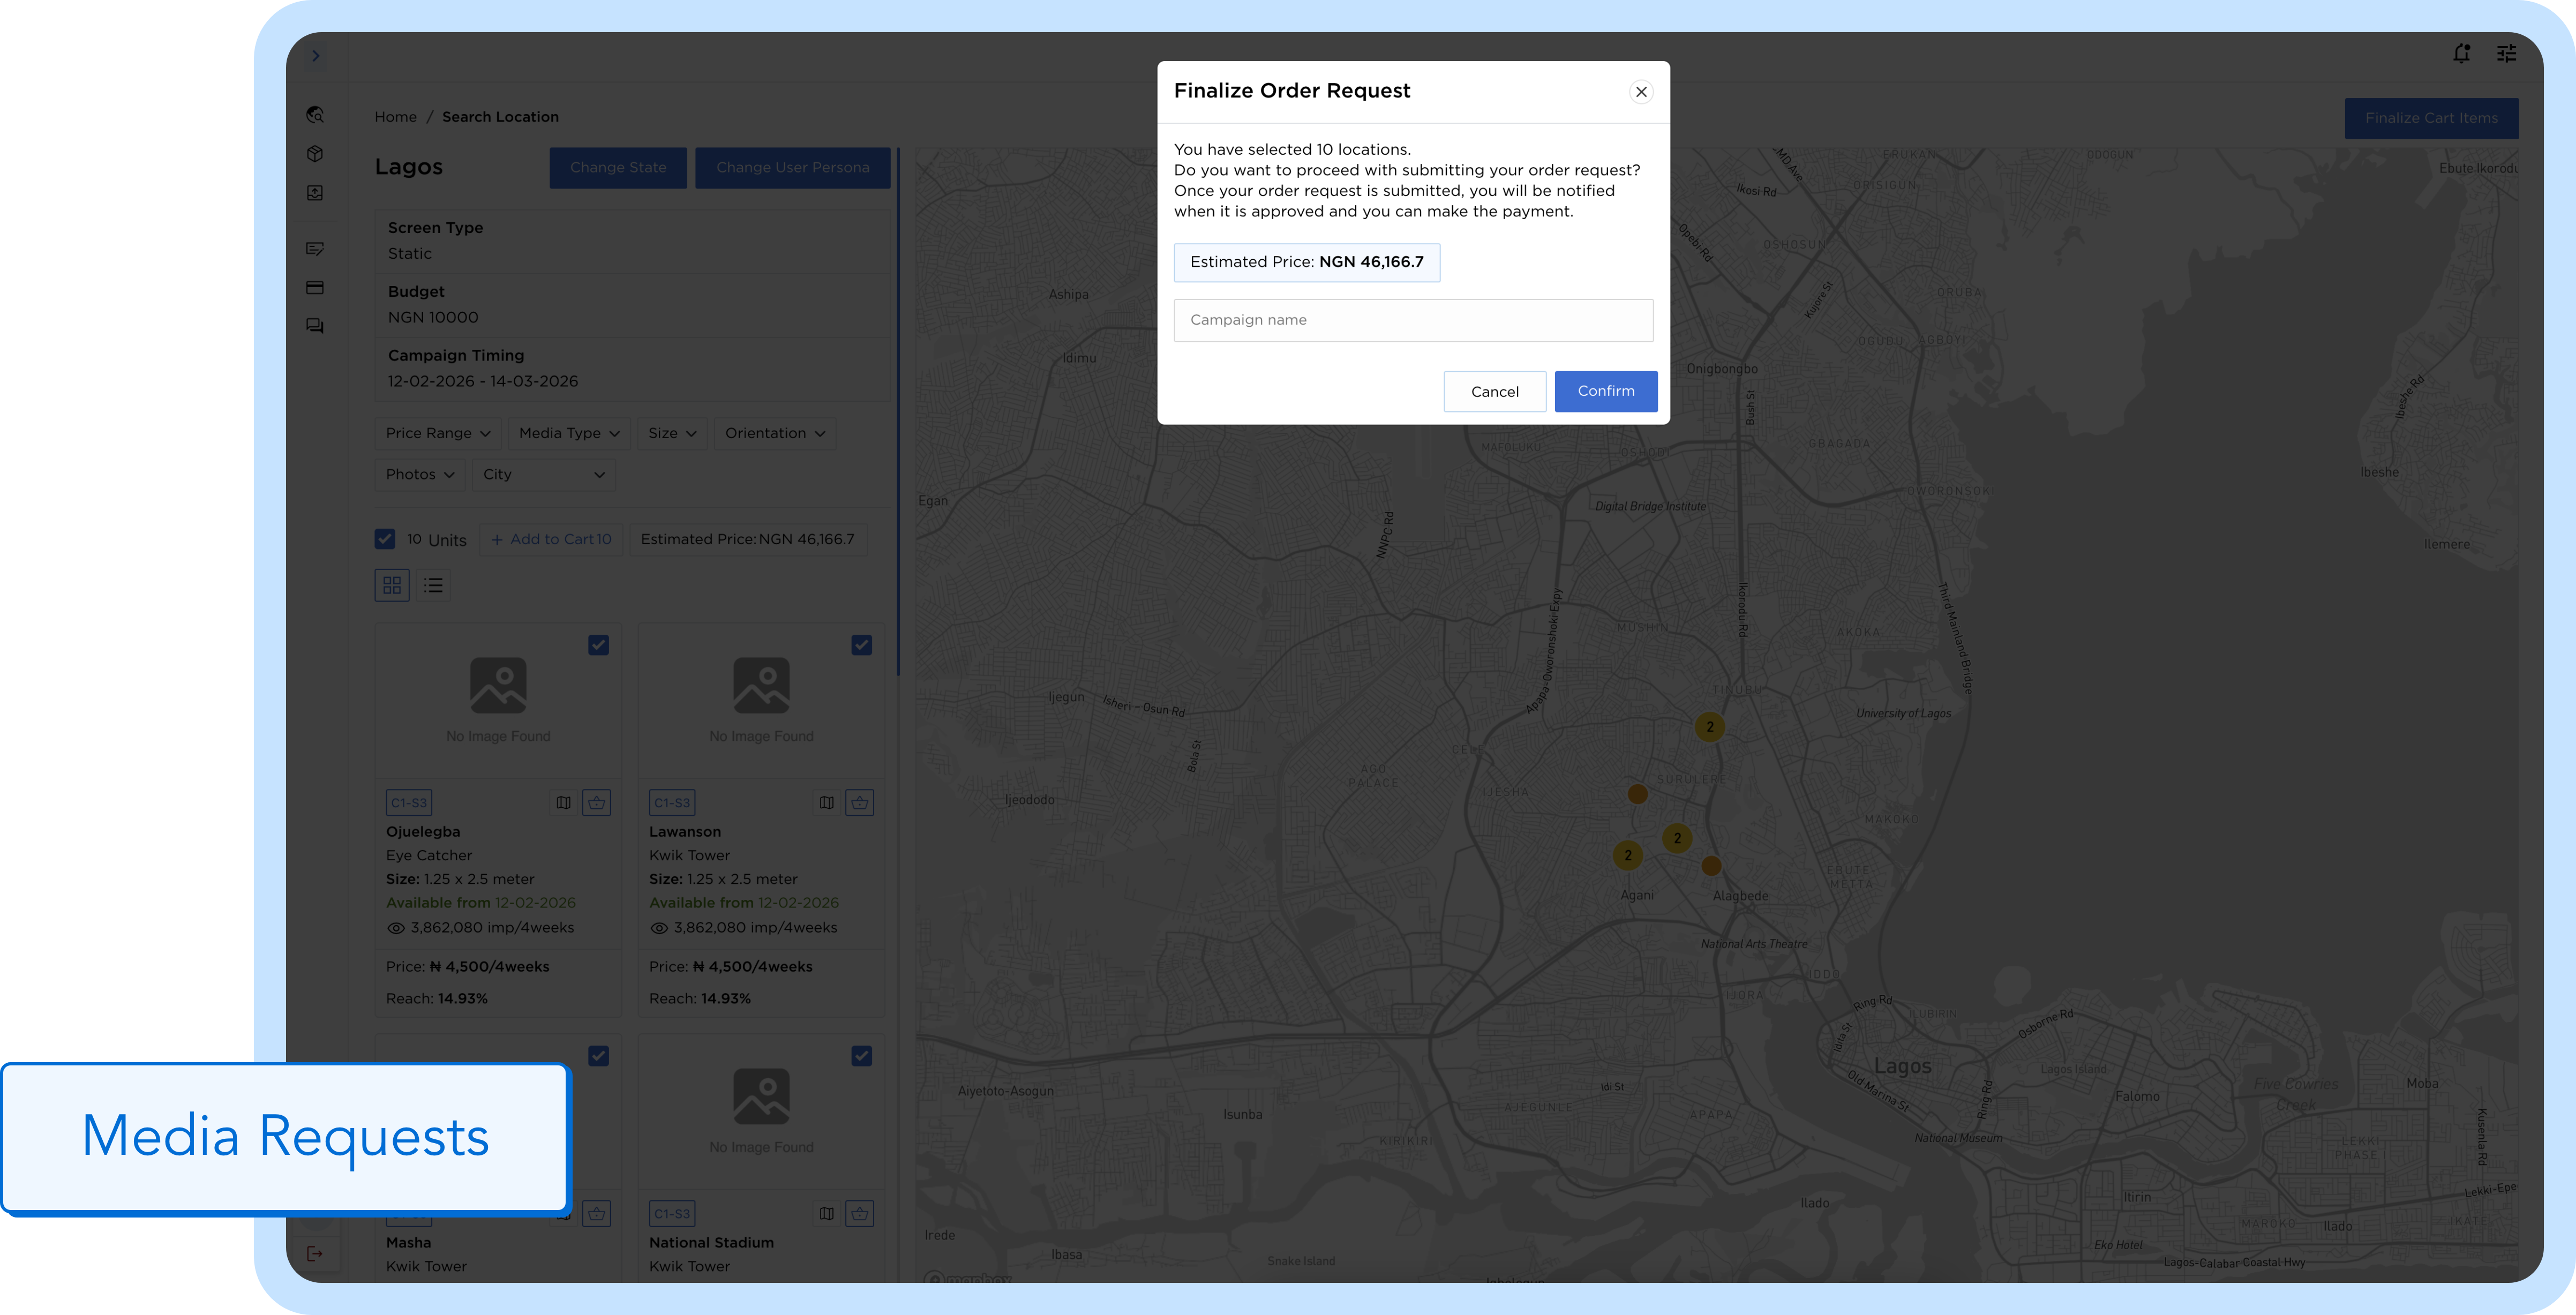2576x1315 pixels.
Task: Open the Size filter dropdown
Action: point(672,433)
